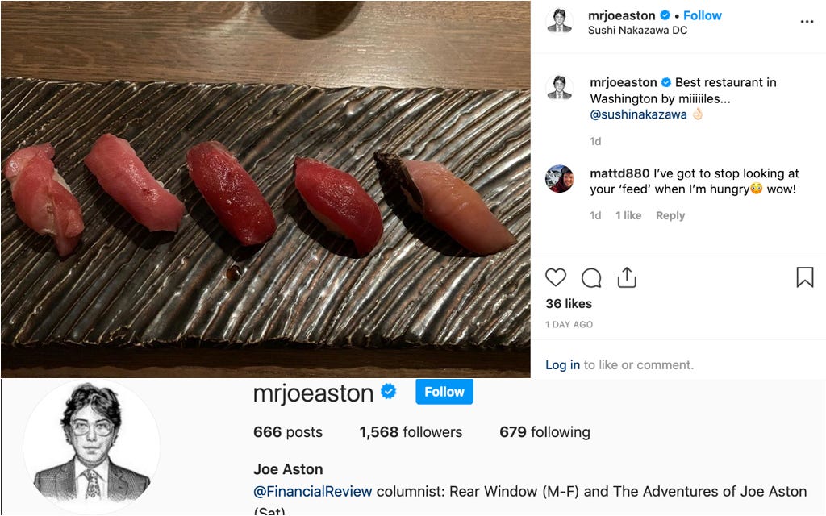Open the 36 likes list

569,304
